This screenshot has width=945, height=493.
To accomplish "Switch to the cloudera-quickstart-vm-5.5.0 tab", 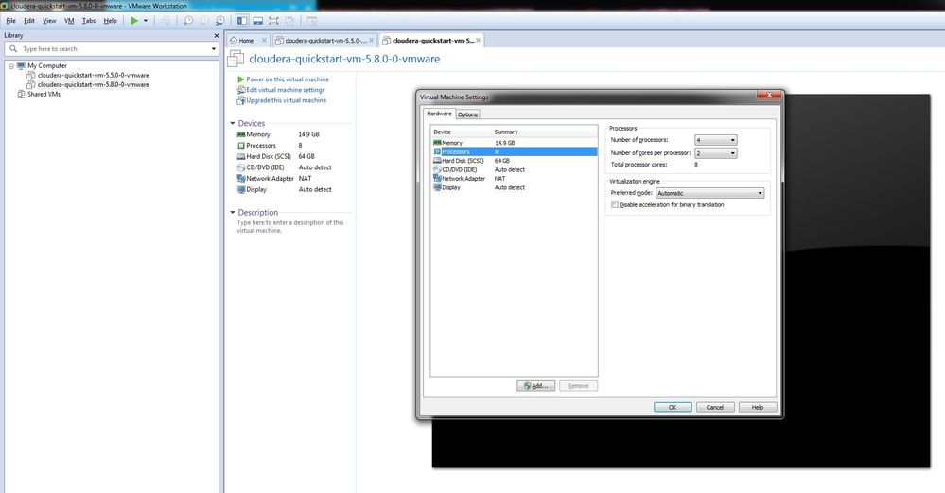I will pos(325,41).
